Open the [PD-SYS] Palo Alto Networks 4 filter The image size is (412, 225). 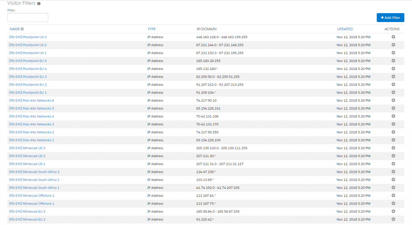tap(31, 116)
